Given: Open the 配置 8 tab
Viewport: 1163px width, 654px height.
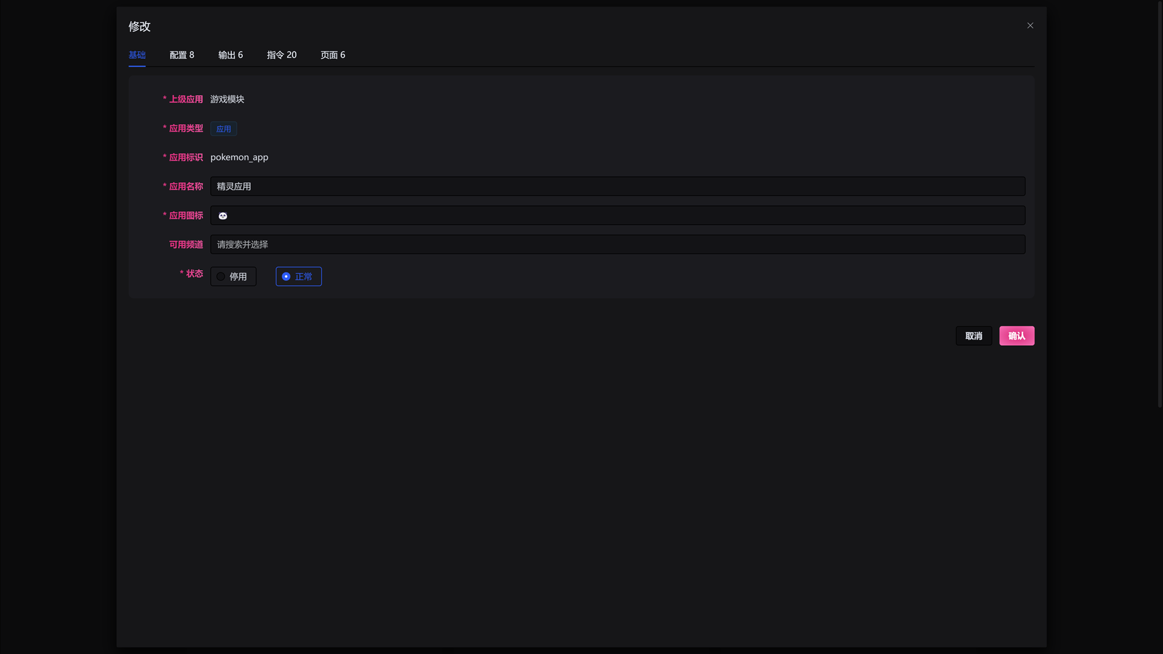Looking at the screenshot, I should coord(182,55).
